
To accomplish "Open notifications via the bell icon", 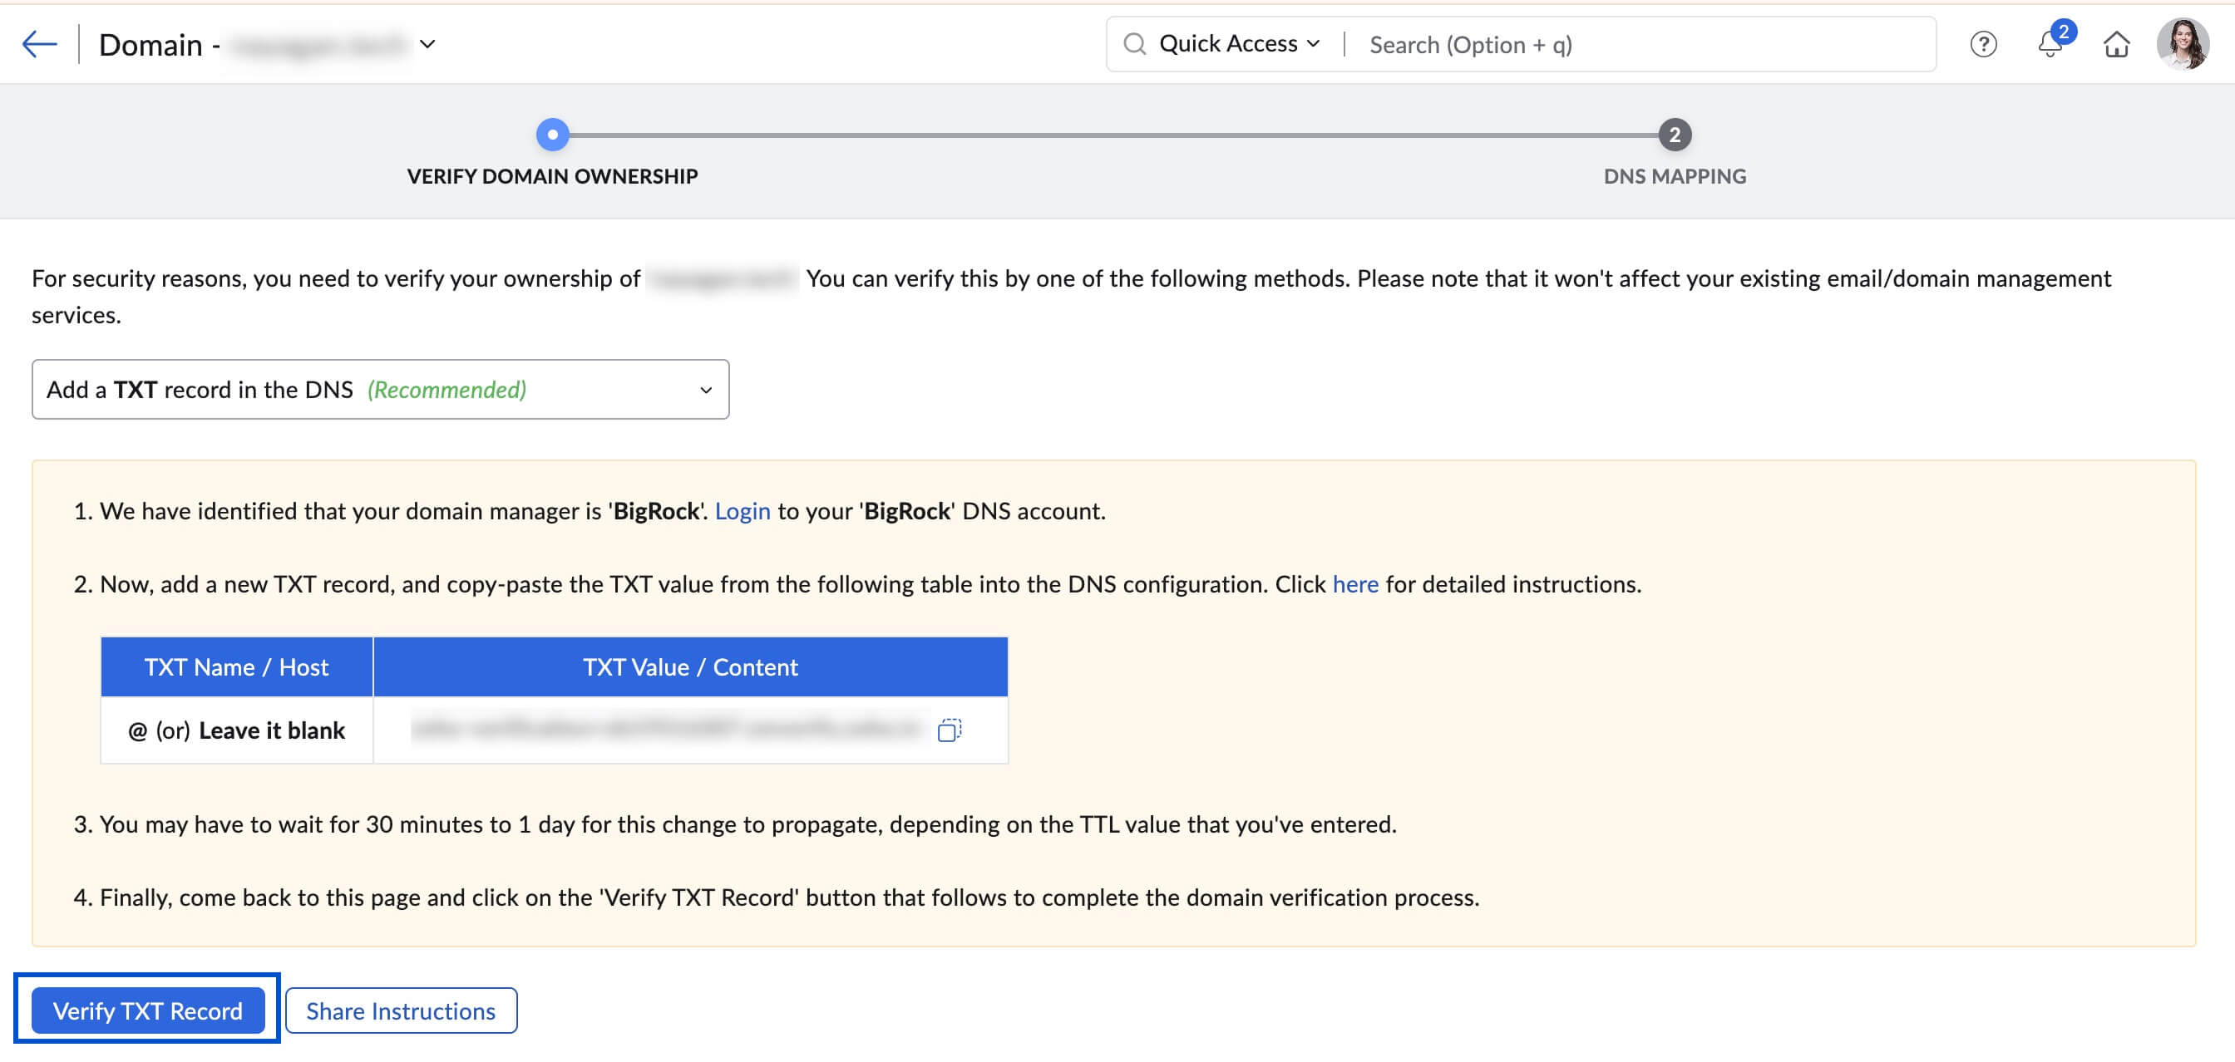I will [x=2050, y=44].
